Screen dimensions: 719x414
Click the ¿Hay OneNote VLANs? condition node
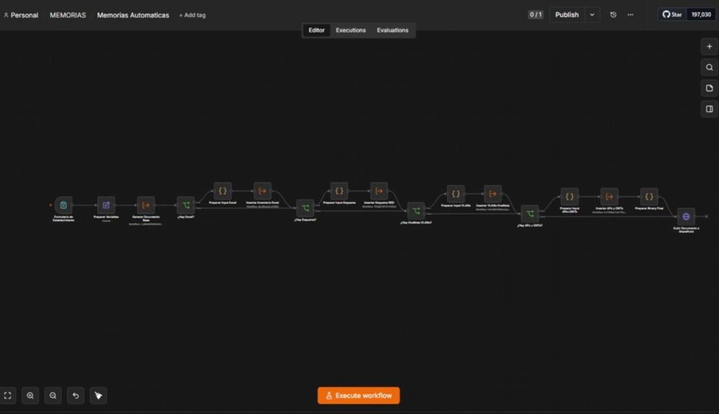click(x=416, y=211)
